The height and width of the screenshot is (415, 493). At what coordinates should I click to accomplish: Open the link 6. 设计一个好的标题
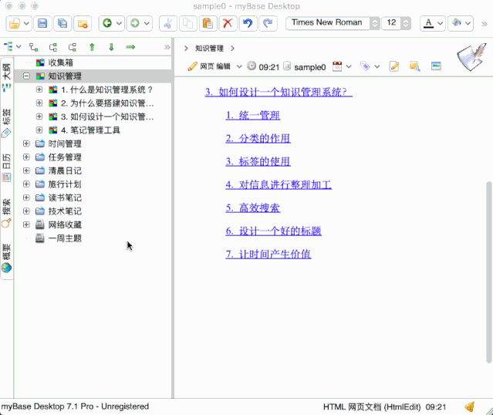pos(273,231)
